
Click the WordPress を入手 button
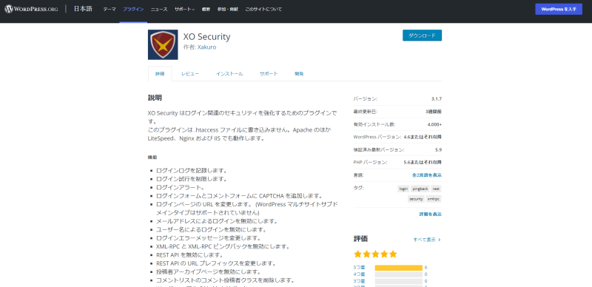tap(559, 9)
